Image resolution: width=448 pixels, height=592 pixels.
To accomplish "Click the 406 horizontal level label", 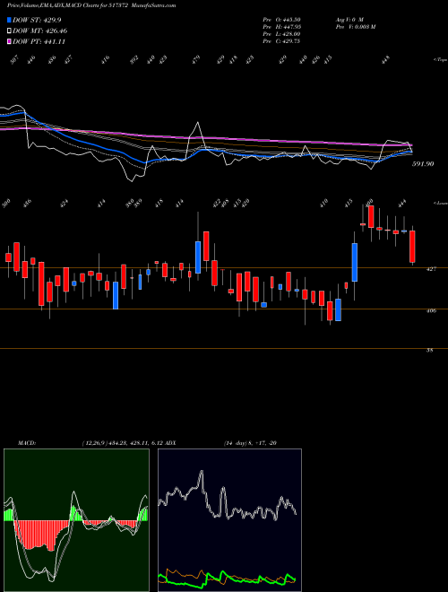I will [432, 310].
